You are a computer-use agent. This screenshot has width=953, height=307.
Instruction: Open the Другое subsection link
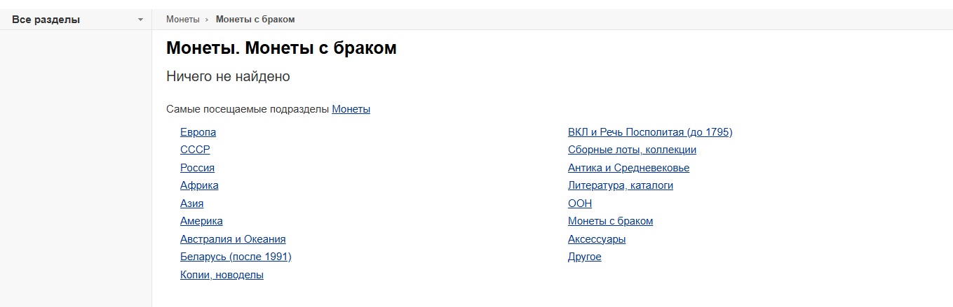(x=584, y=257)
